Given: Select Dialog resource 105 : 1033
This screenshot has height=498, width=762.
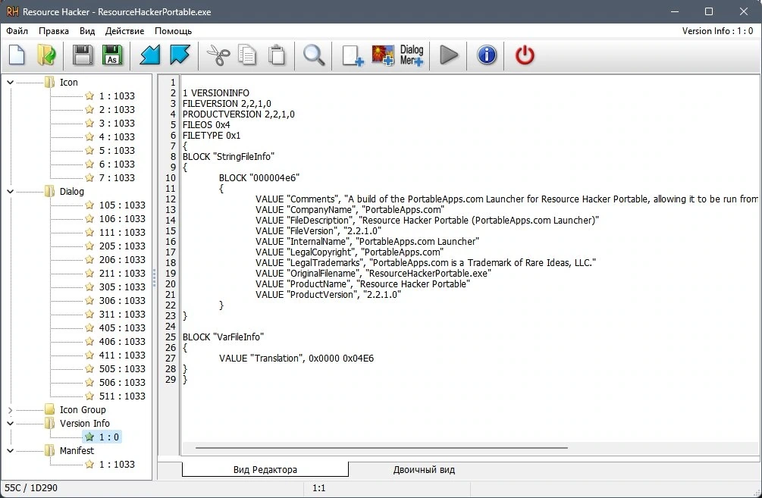Looking at the screenshot, I should [x=115, y=205].
